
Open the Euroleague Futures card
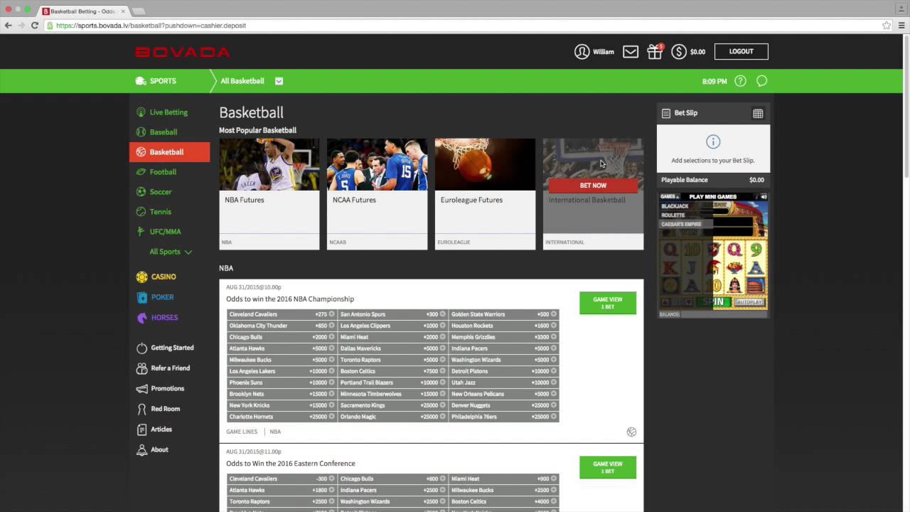[x=485, y=194]
